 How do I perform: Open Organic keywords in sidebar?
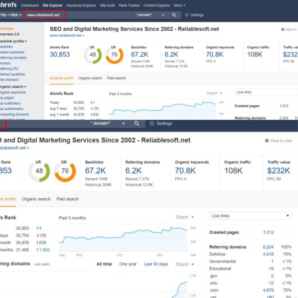[x=13, y=92]
